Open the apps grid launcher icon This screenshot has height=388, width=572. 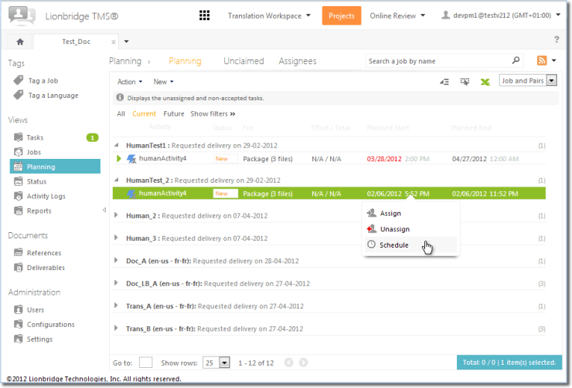[205, 15]
